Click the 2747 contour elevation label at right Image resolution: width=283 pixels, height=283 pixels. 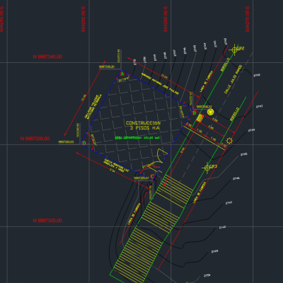pyautogui.click(x=229, y=203)
